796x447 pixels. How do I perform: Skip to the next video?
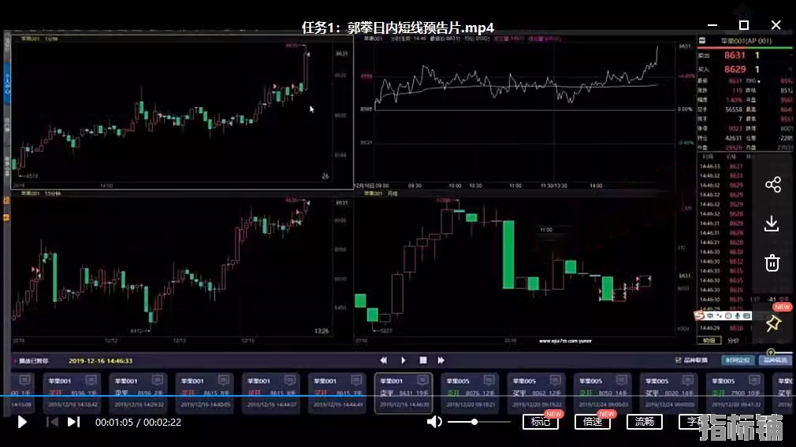pos(73,422)
